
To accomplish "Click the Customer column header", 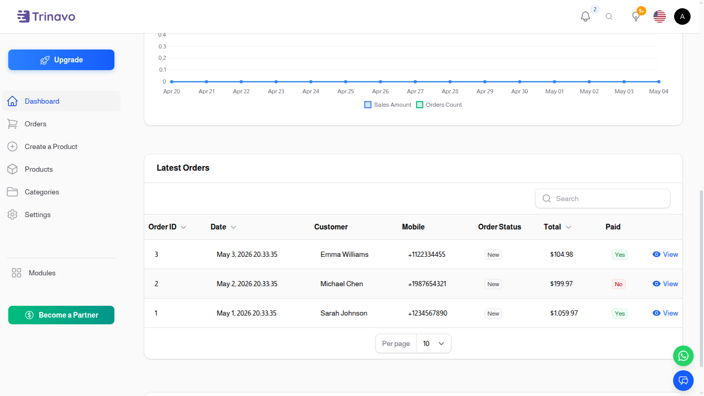I will pos(331,227).
